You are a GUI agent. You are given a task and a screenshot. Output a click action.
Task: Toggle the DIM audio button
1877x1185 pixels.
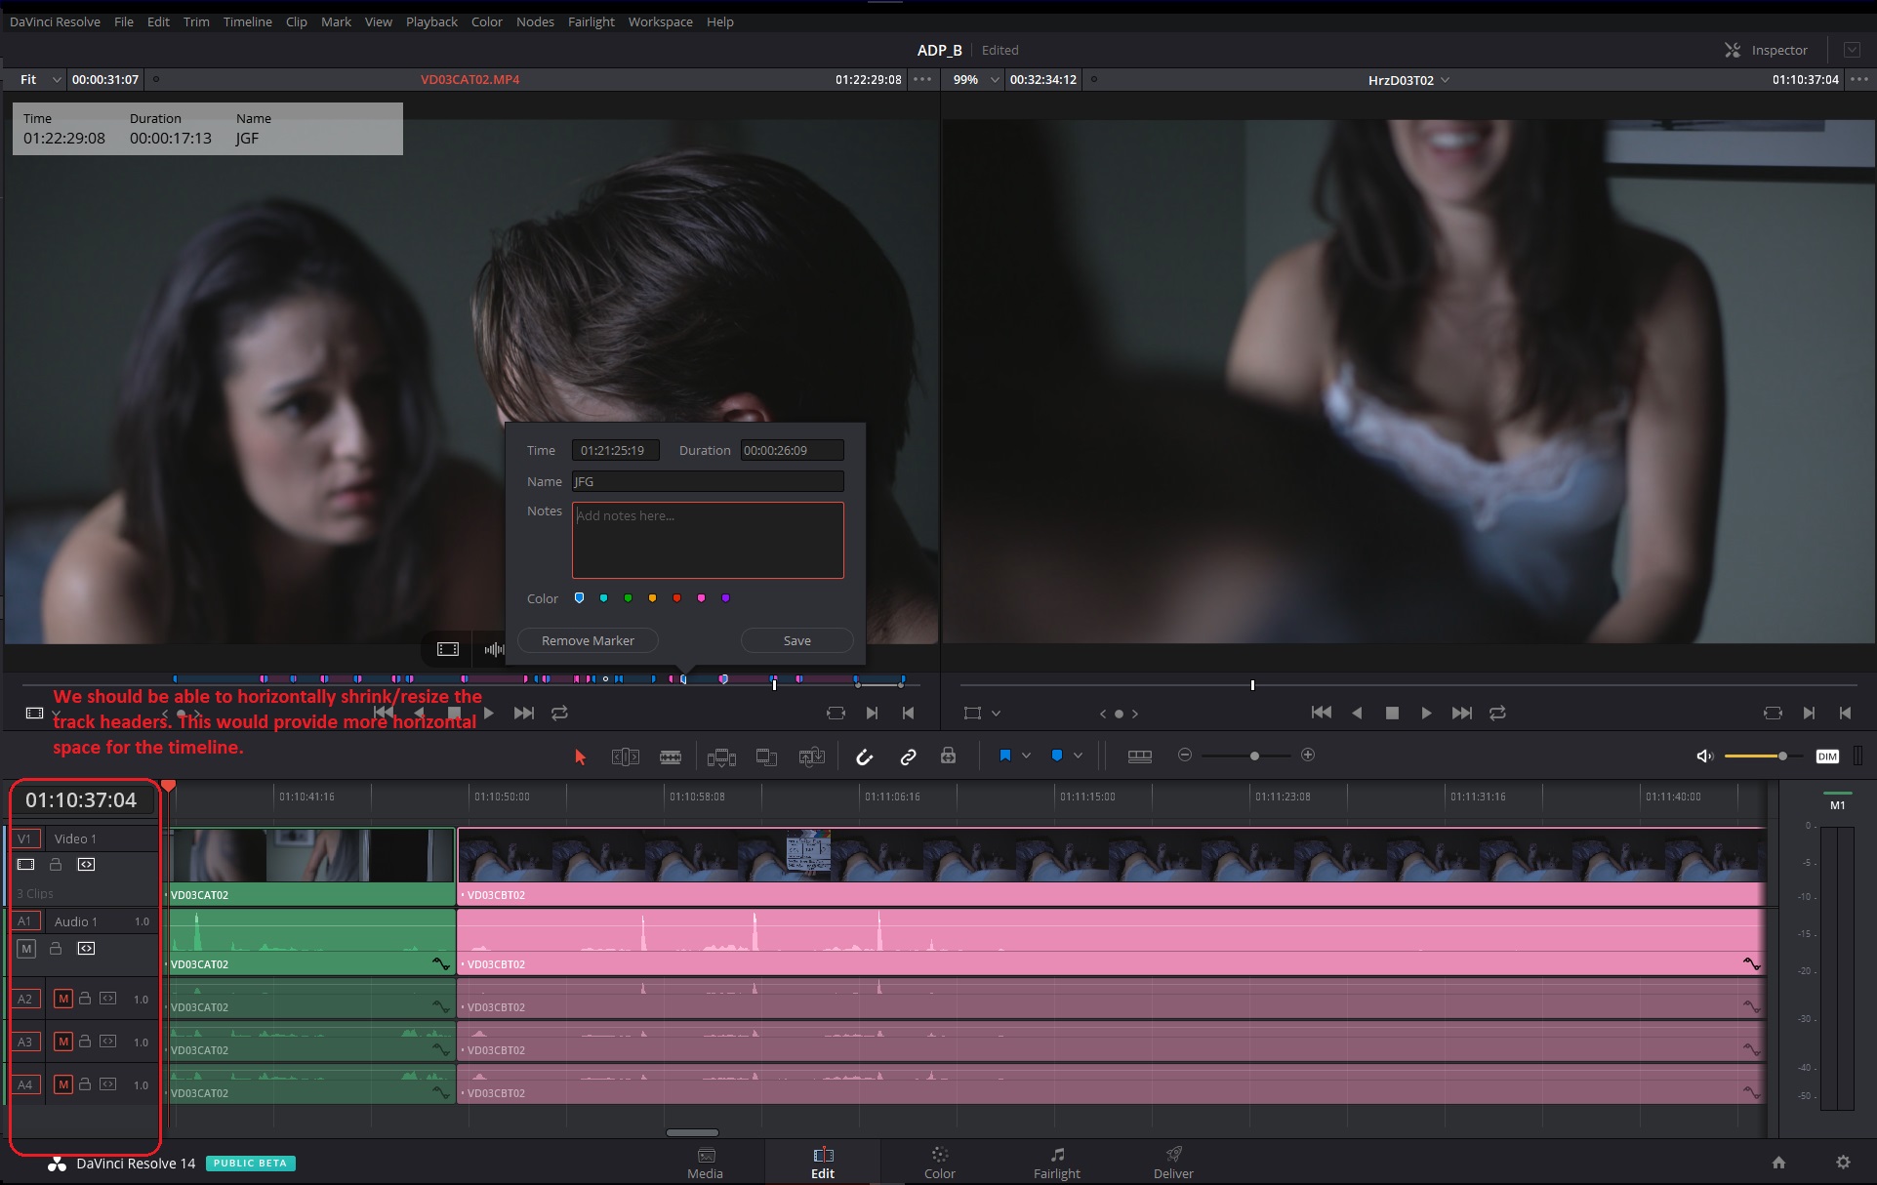pyautogui.click(x=1827, y=756)
